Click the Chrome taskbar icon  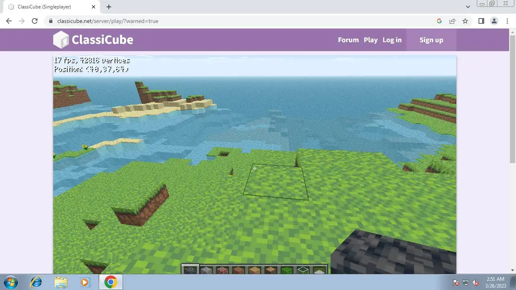coord(110,282)
